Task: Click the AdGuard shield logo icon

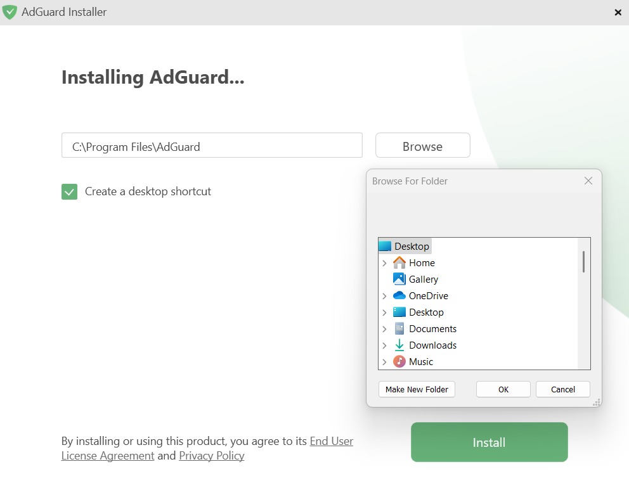Action: pos(10,12)
